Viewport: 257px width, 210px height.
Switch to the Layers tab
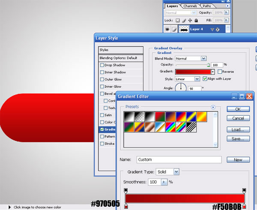172,6
